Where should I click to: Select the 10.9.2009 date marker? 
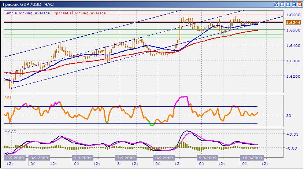coord(253,157)
